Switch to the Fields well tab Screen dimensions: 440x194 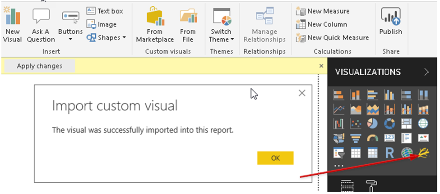tap(347, 186)
